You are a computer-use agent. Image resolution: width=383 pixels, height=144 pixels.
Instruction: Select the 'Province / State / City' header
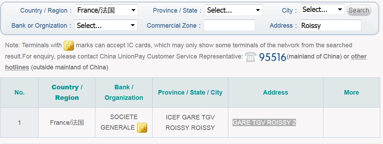pyautogui.click(x=190, y=92)
